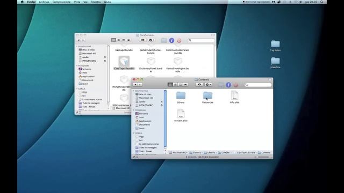Viewport: 344px width, 193px height.
Task: Collapse CERCA section in Contents sidebar
Action: pyautogui.click(x=134, y=133)
